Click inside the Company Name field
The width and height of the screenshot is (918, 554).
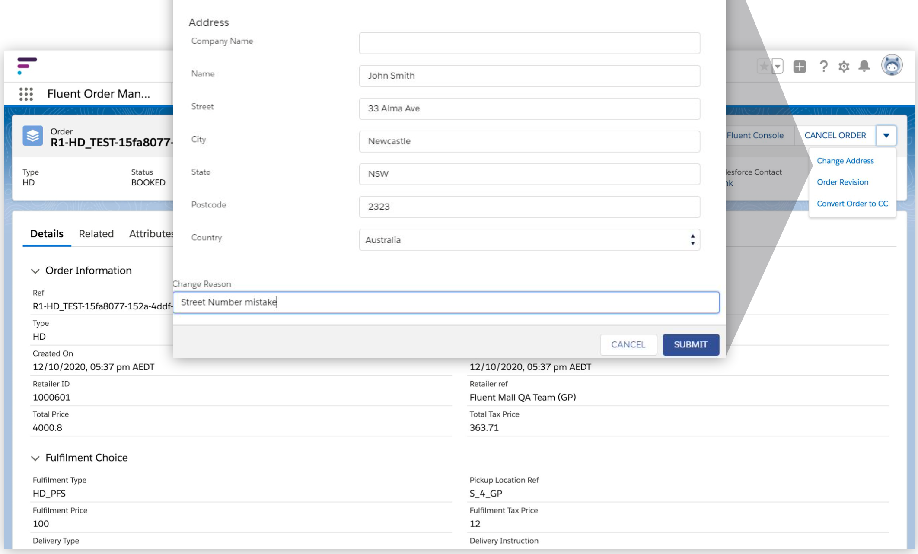[529, 43]
